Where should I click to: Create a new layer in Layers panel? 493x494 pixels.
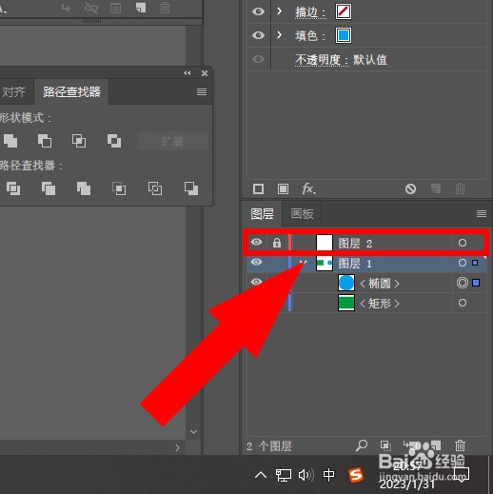pos(436,445)
